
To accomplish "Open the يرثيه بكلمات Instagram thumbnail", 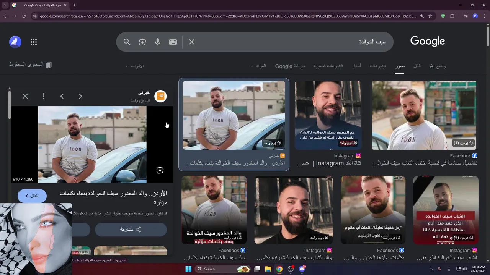I will coord(294,210).
